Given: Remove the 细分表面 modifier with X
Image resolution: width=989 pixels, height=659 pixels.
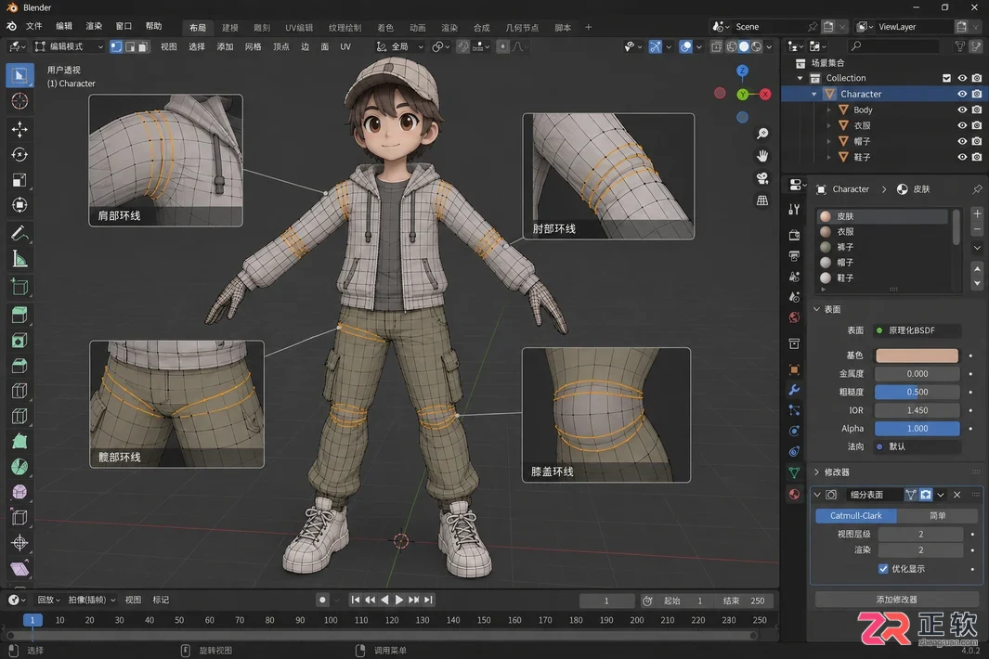Looking at the screenshot, I should tap(956, 495).
